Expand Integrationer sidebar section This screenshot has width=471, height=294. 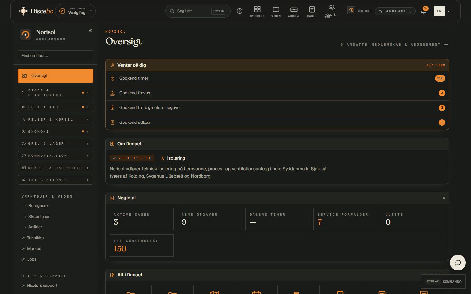tap(55, 180)
